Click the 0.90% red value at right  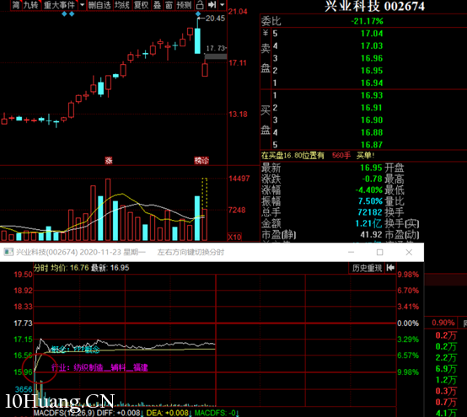coord(443,323)
